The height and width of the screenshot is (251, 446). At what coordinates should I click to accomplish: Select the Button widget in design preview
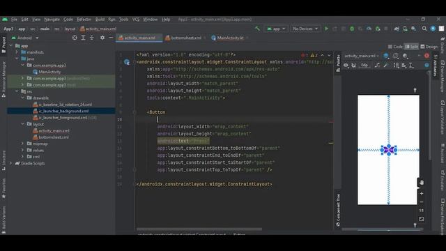389,150
